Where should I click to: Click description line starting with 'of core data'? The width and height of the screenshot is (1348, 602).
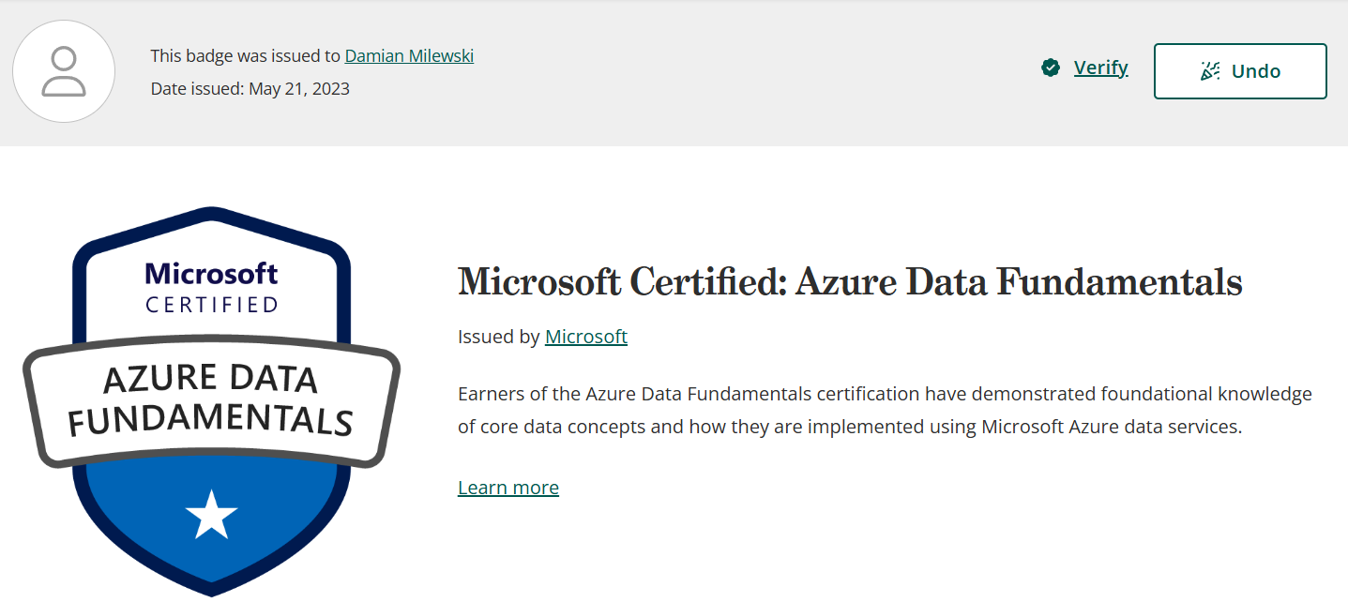[849, 428]
